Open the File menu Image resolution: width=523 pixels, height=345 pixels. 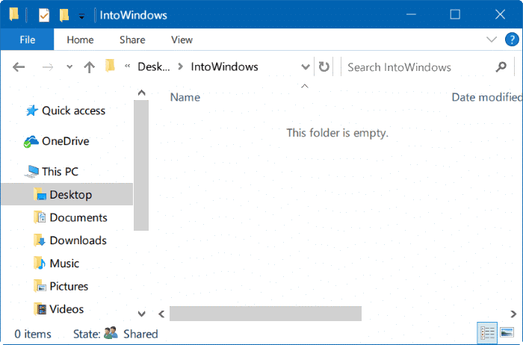point(27,40)
